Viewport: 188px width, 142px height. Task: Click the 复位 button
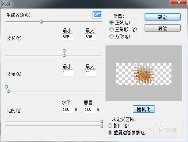[163, 28]
